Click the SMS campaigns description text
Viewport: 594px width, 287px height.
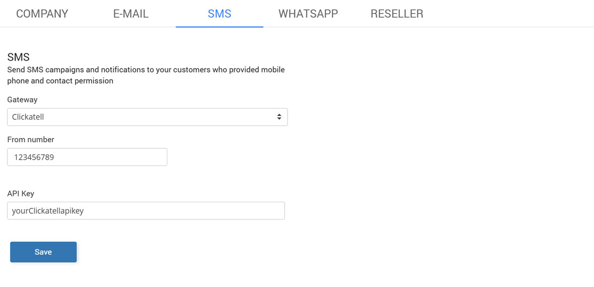pyautogui.click(x=146, y=70)
